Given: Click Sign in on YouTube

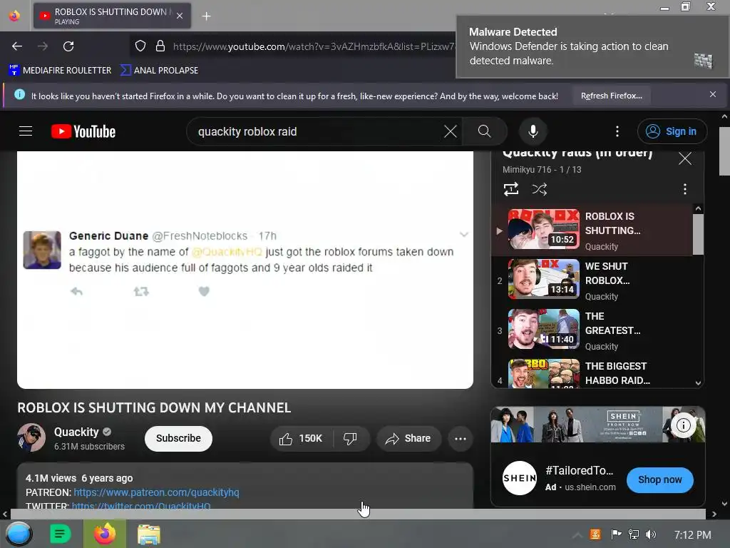Looking at the screenshot, I should click(672, 131).
